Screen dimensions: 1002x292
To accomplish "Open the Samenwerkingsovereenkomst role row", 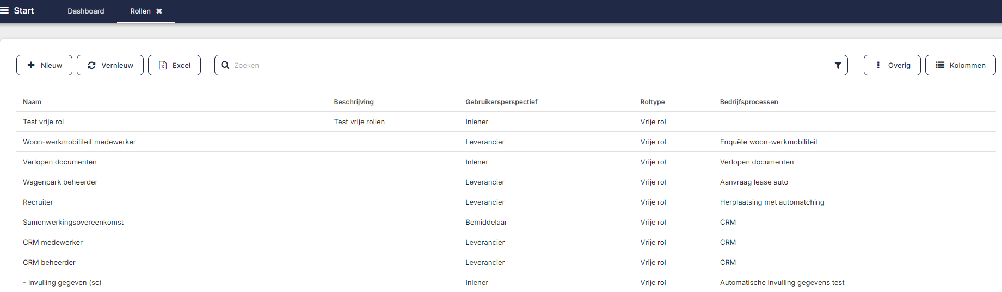I will point(73,223).
